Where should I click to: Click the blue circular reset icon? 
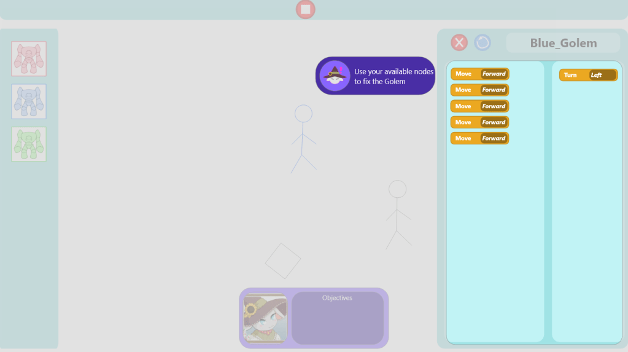[483, 42]
